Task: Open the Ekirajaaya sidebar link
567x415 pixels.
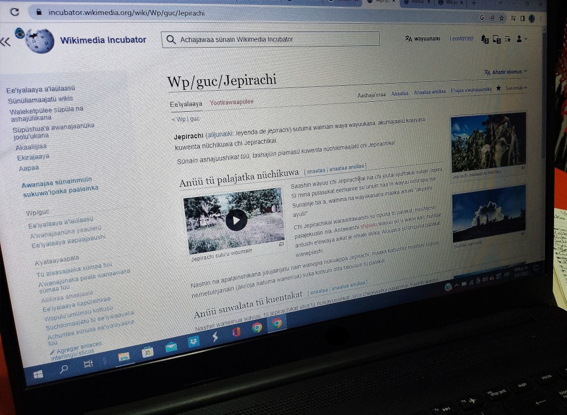Action: 33,157
